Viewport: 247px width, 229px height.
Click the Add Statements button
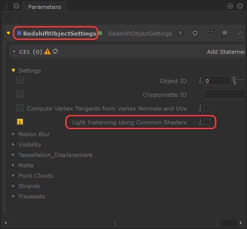click(226, 52)
